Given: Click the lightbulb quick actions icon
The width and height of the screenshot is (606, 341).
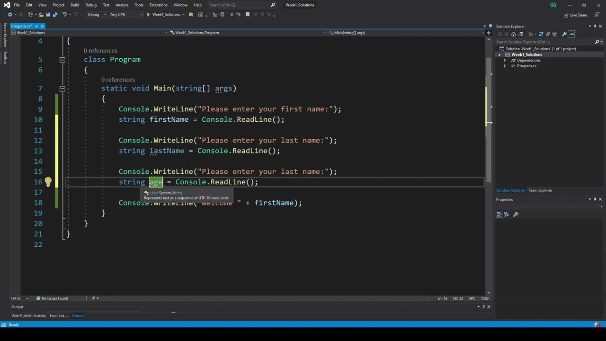Looking at the screenshot, I should (x=48, y=182).
